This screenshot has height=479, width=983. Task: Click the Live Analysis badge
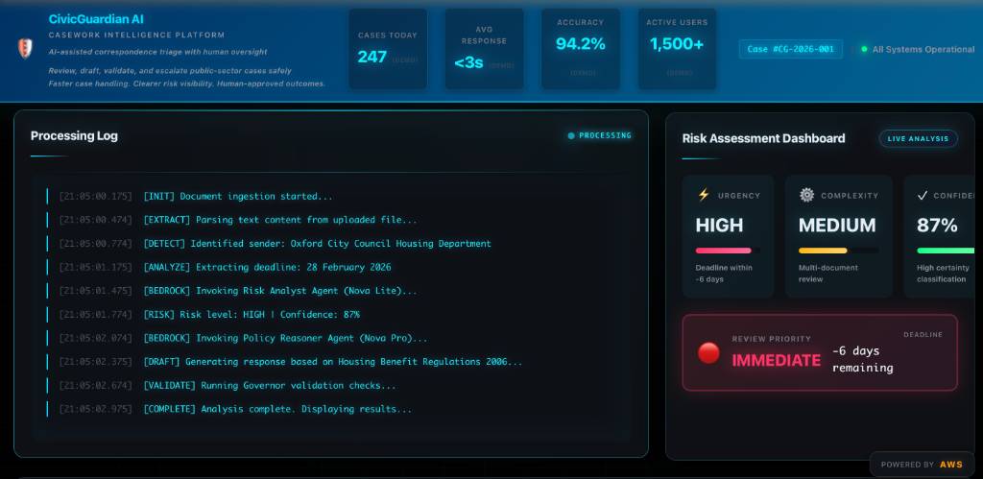(x=919, y=138)
